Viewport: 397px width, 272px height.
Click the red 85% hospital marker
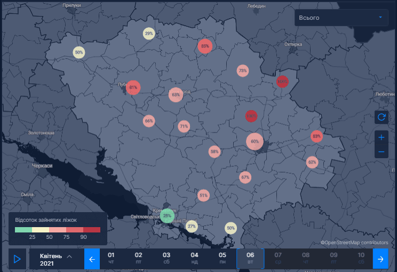[205, 46]
